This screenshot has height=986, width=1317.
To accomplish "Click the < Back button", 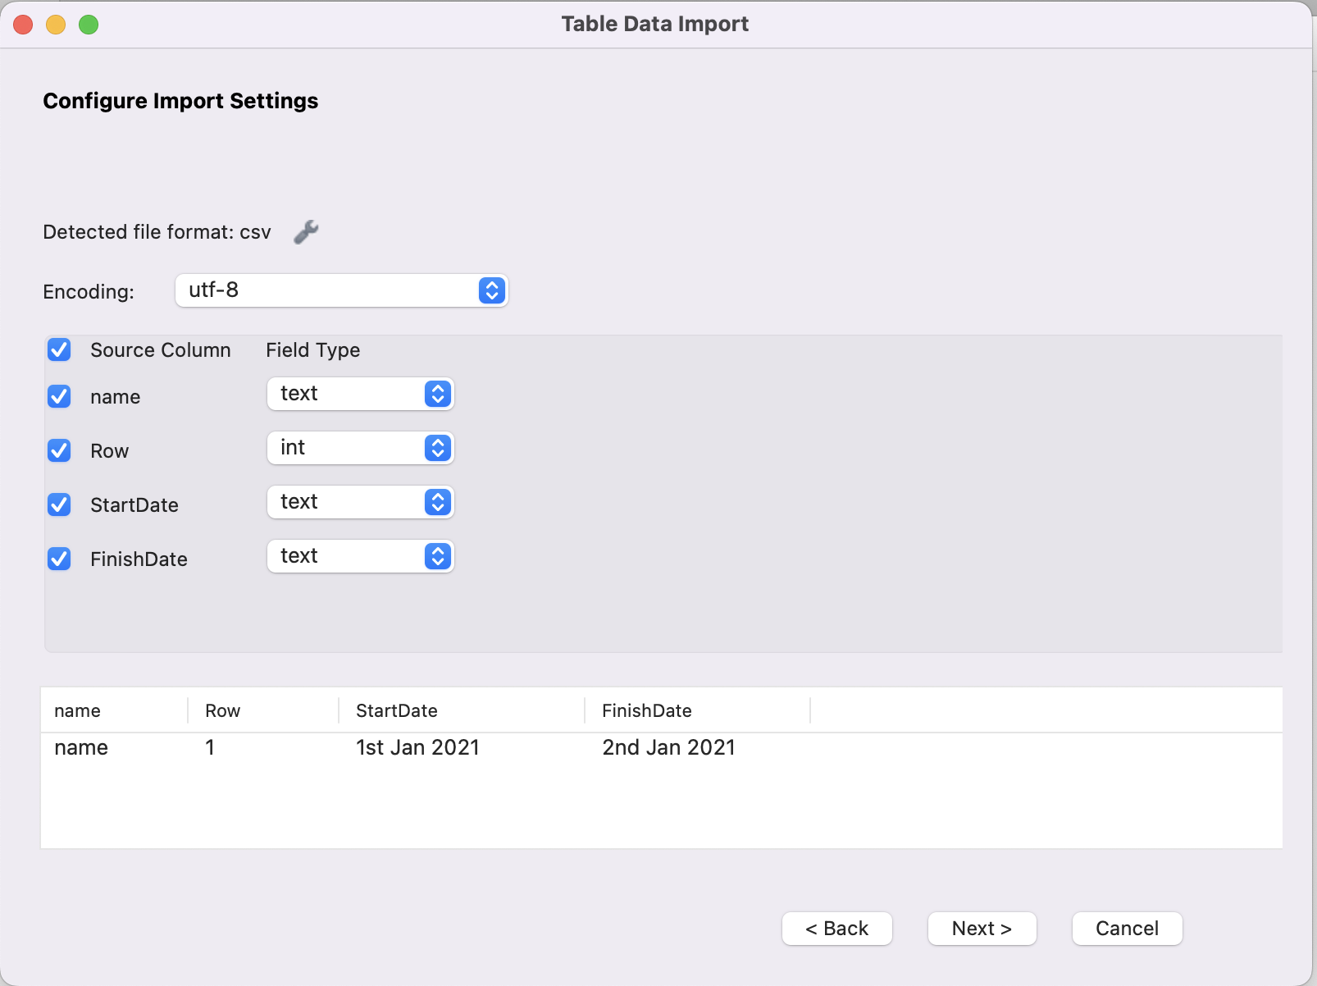I will point(837,929).
